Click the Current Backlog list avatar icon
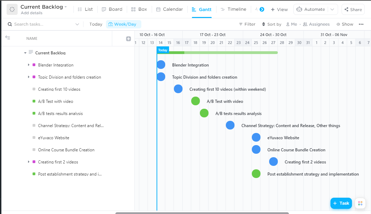The image size is (371, 214). [x=12, y=9]
